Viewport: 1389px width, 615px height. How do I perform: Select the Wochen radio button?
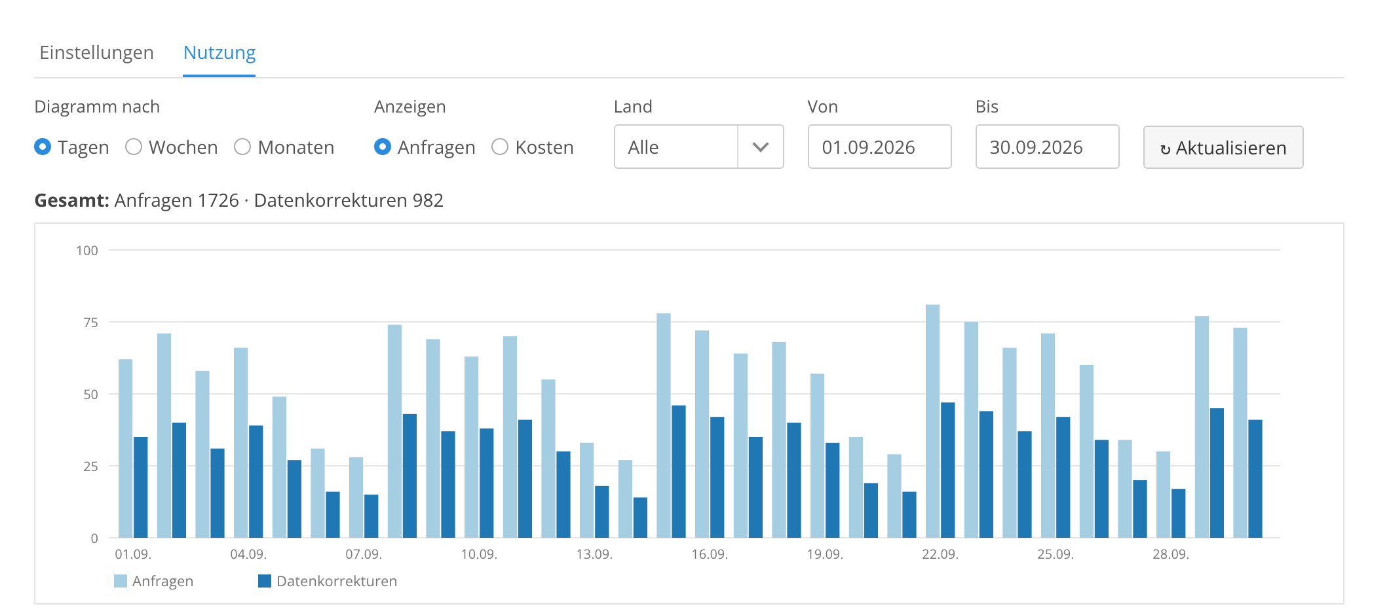click(134, 147)
